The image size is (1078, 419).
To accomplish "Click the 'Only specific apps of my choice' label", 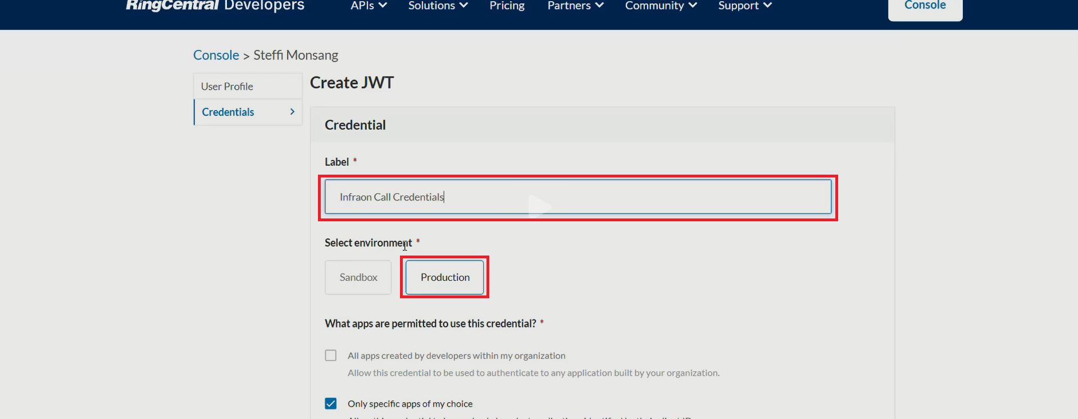I will click(x=410, y=404).
